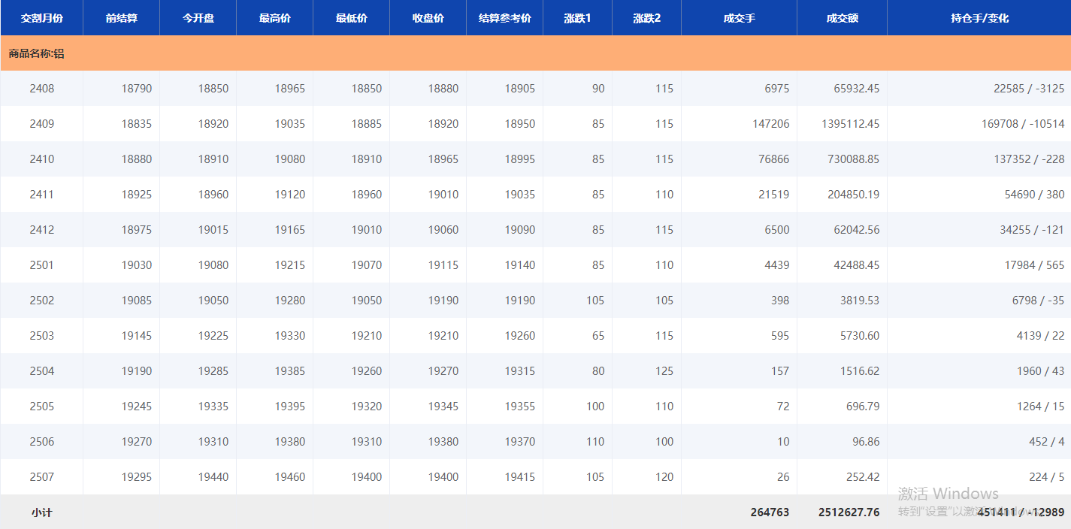The image size is (1071, 529).
Task: Select the 最低价 column header
Action: (351, 18)
